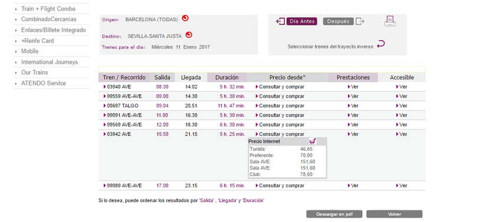Consultar y comprar for the 09.04 TALGO

(x=280, y=106)
